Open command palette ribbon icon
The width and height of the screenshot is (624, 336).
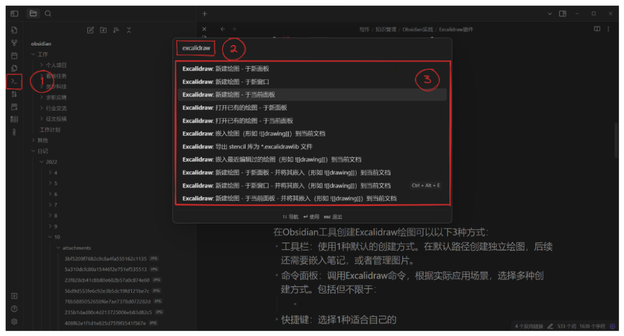coord(14,81)
